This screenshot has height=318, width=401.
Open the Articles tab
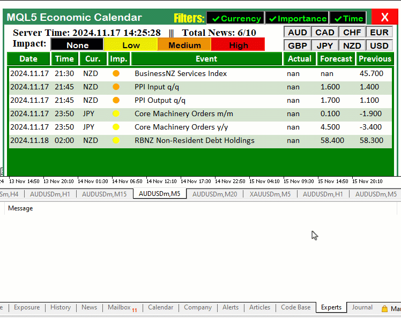pyautogui.click(x=259, y=307)
